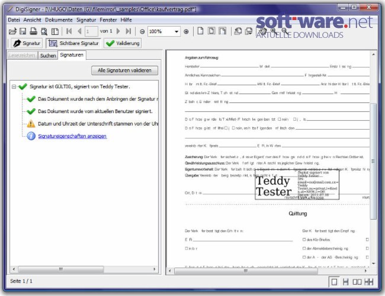Click document horizontal scrollbar thumb
385x296 pixels.
[x=246, y=271]
